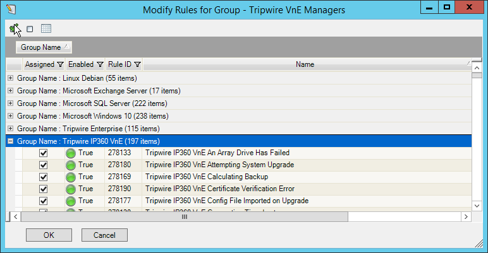Viewport: 488px width, 253px height.
Task: Click the horizontal scrollbar thumb
Action: click(x=185, y=216)
